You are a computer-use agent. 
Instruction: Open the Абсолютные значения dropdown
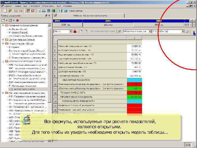pyautogui.click(x=150, y=31)
